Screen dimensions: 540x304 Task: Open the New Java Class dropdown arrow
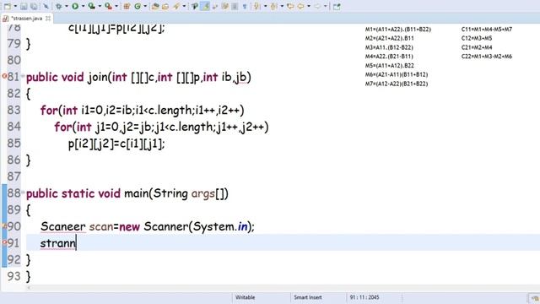click(x=145, y=6)
